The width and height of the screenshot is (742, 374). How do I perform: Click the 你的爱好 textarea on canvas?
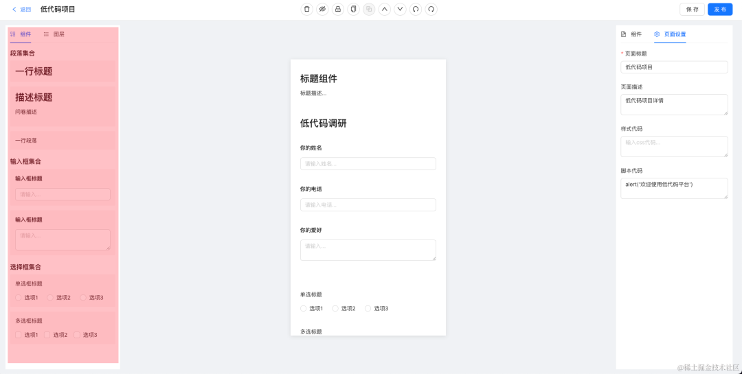click(x=368, y=250)
